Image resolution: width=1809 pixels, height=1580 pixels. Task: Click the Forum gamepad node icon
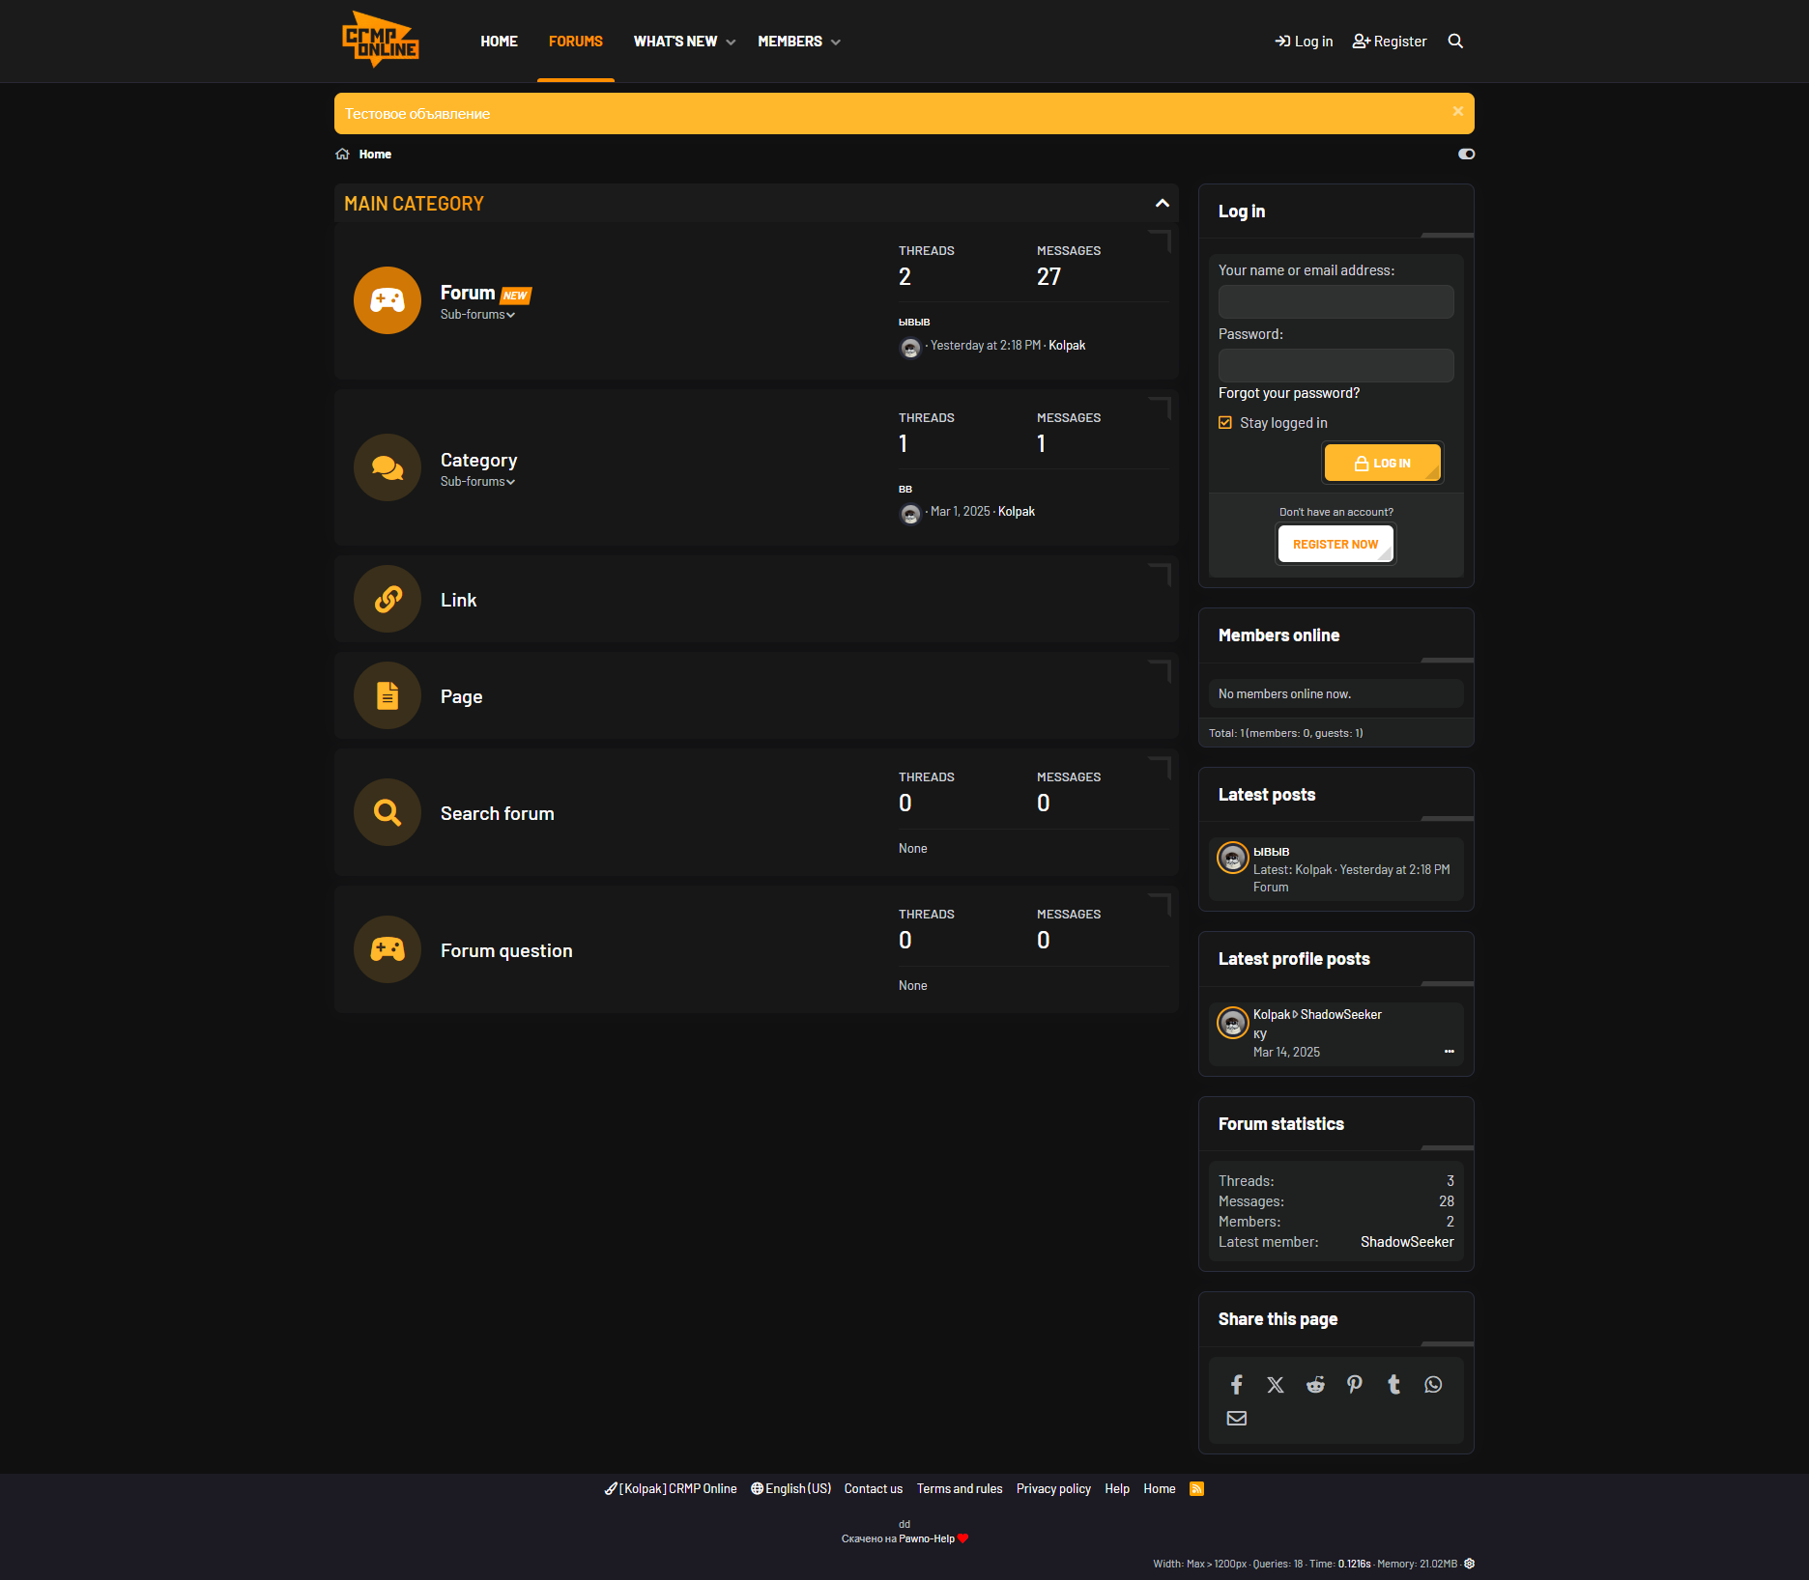388,300
